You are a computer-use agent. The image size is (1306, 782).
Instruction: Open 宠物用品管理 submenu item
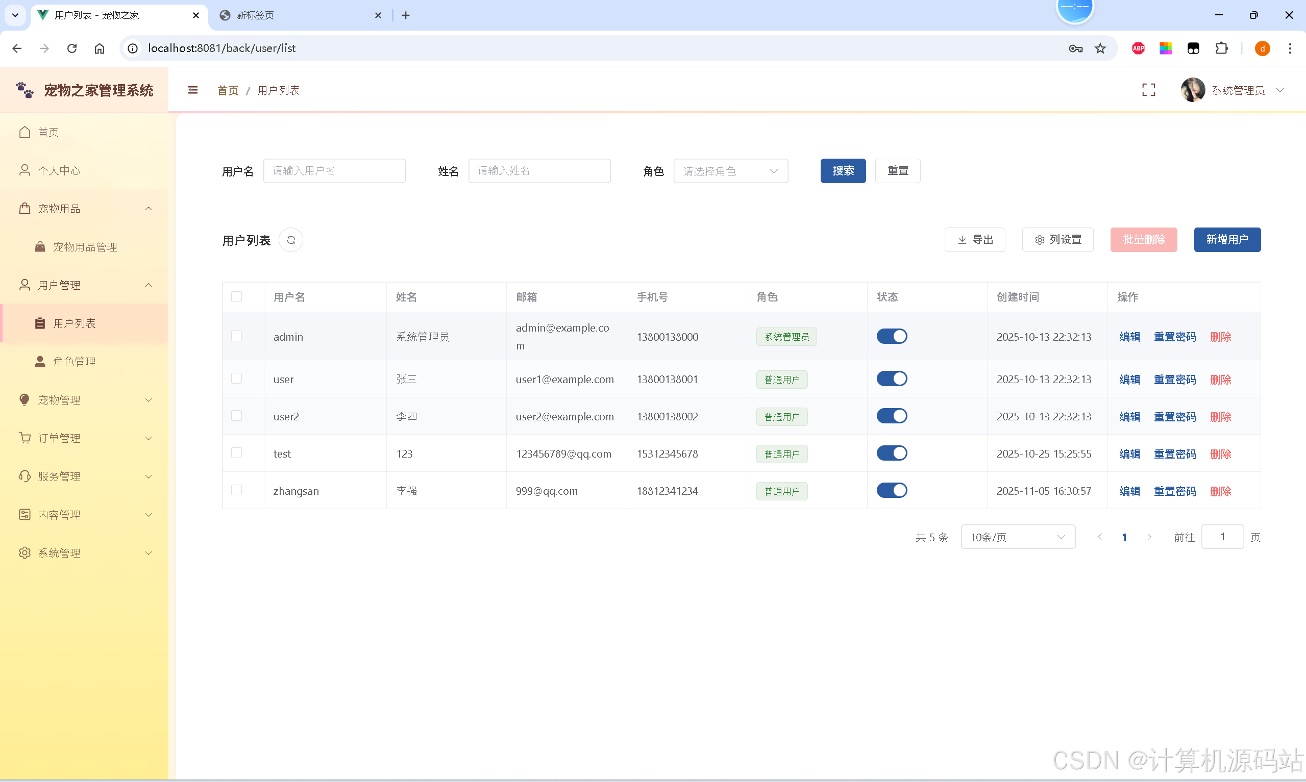pyautogui.click(x=84, y=246)
